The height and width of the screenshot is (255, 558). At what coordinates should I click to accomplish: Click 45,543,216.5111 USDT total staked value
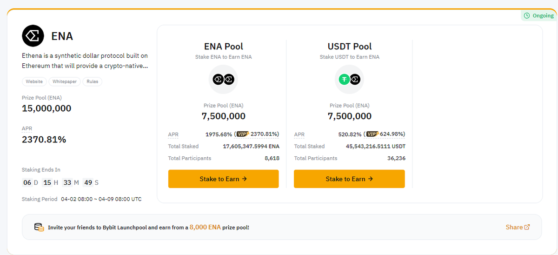tap(376, 146)
